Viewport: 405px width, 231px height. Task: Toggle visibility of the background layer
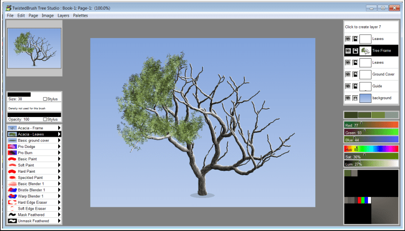point(348,98)
